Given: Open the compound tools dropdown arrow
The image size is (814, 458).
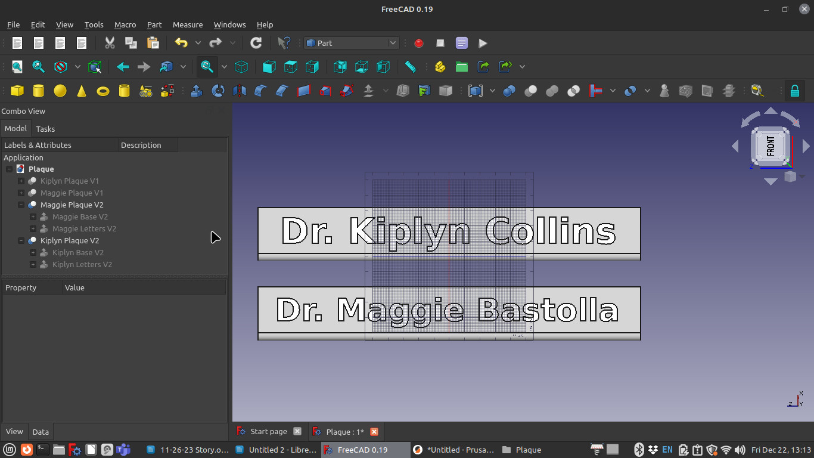Looking at the screenshot, I should (492, 91).
